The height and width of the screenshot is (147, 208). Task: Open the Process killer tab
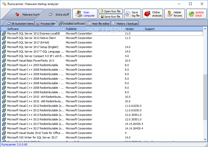(46, 24)
